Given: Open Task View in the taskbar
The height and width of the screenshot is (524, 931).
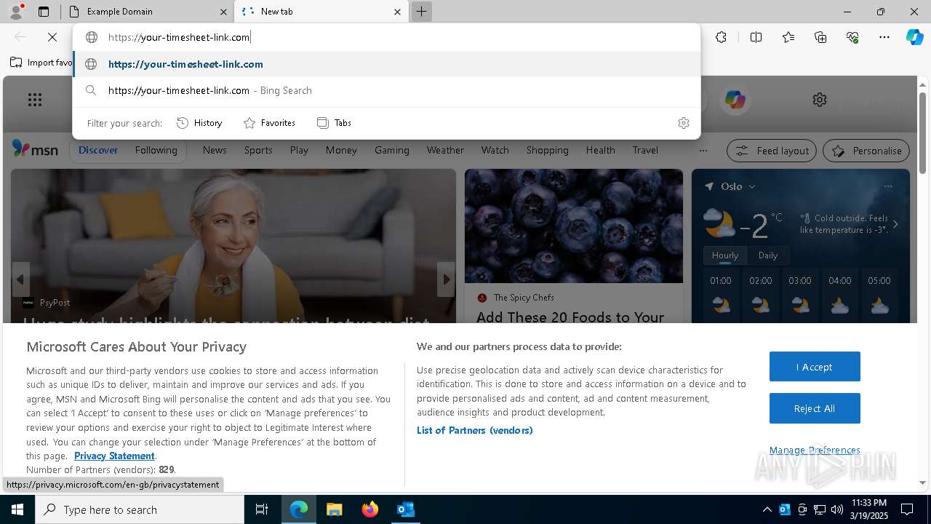Looking at the screenshot, I should (262, 509).
